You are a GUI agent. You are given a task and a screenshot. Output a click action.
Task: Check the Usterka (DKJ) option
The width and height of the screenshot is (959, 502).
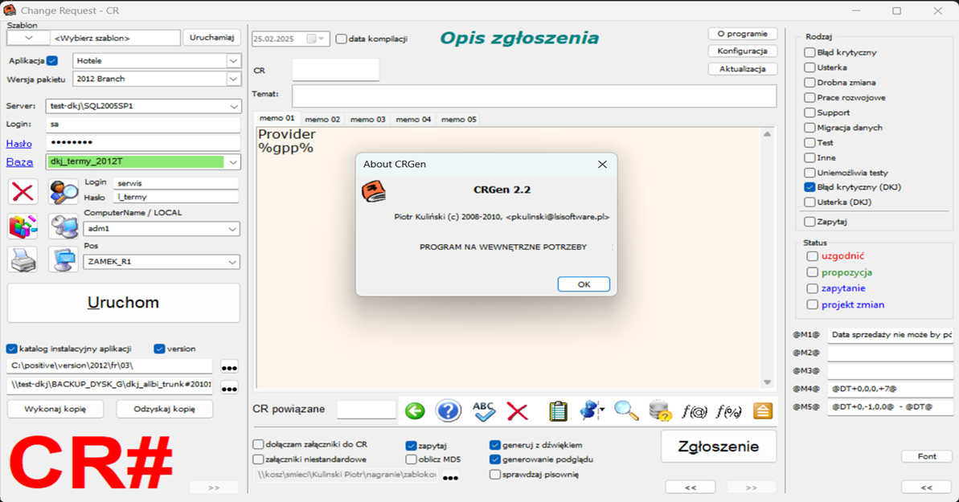tap(810, 202)
